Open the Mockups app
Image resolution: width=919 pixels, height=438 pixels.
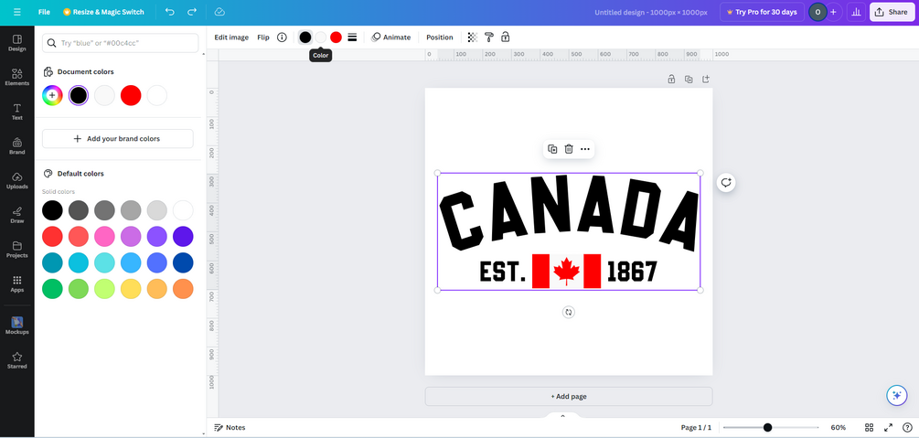point(17,326)
